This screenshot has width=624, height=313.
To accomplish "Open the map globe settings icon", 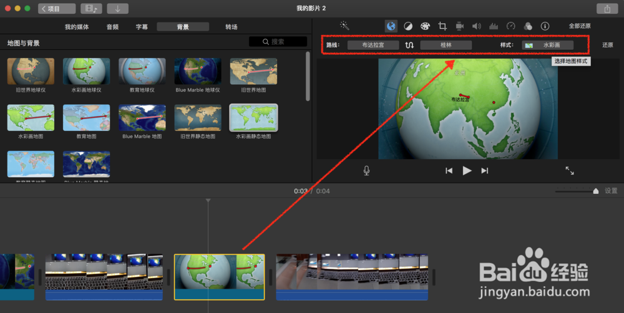I will pyautogui.click(x=391, y=26).
